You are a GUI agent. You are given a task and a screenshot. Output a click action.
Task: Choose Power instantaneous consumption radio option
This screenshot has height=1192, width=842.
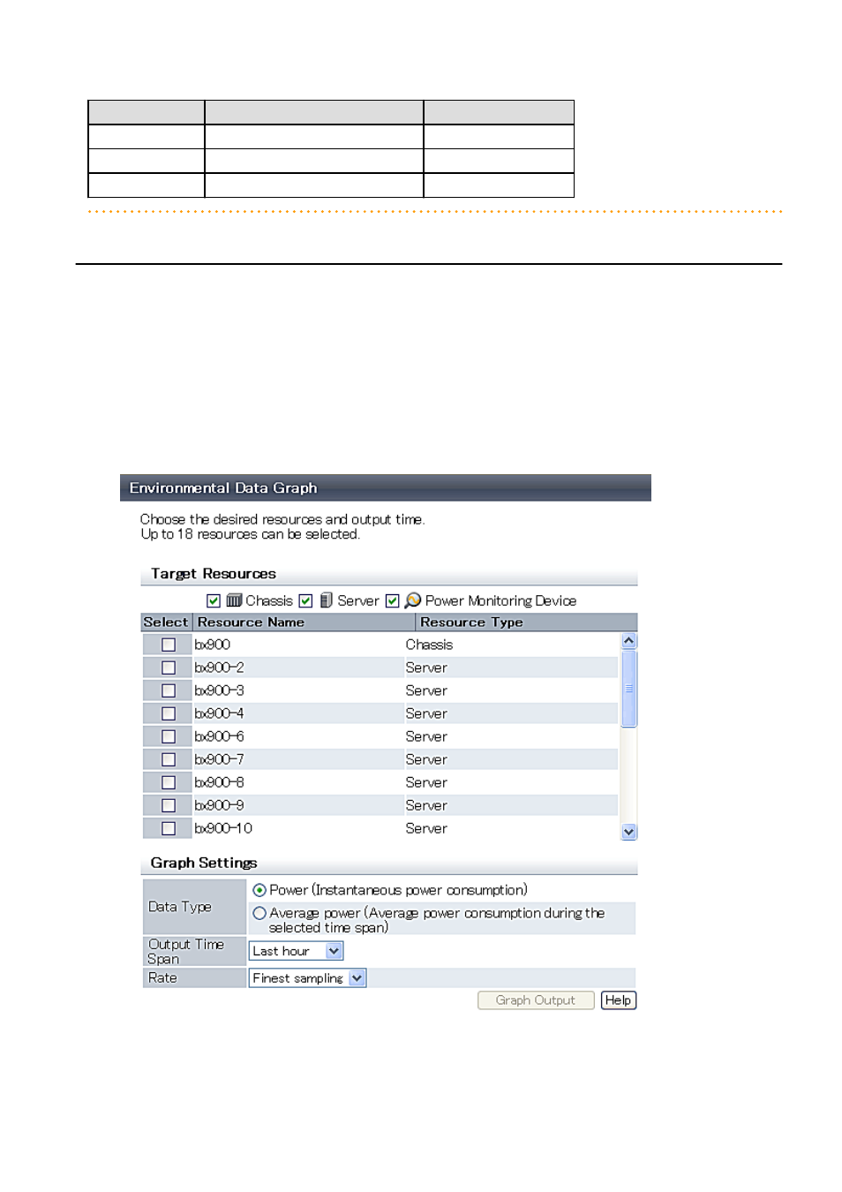259,890
